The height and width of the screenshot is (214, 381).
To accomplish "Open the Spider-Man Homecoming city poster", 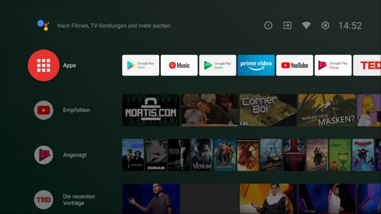I will coord(271,155).
